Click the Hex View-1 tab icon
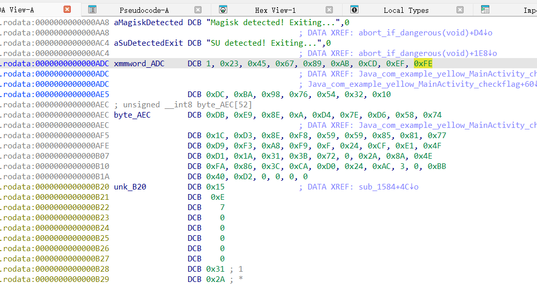Viewport: 537px width, 284px height. (x=223, y=10)
